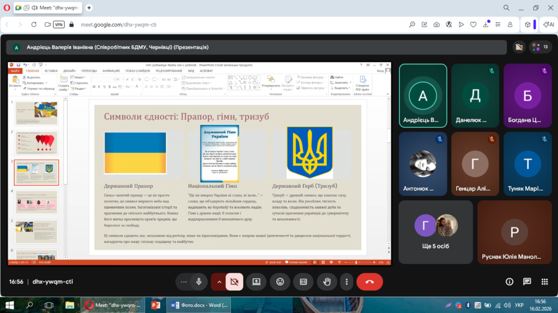Expand audio options beside the microphone
Image resolution: width=558 pixels, height=313 pixels.
(184, 281)
